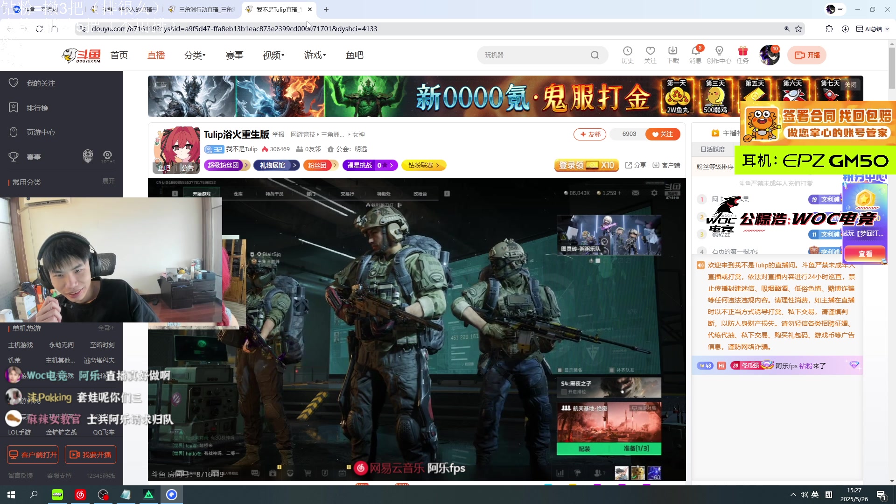
Task: Open Windows search in taskbar
Action: (x=34, y=495)
